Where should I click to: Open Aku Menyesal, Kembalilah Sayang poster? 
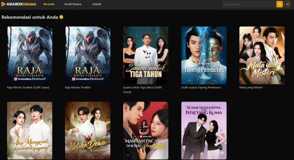coord(30,131)
